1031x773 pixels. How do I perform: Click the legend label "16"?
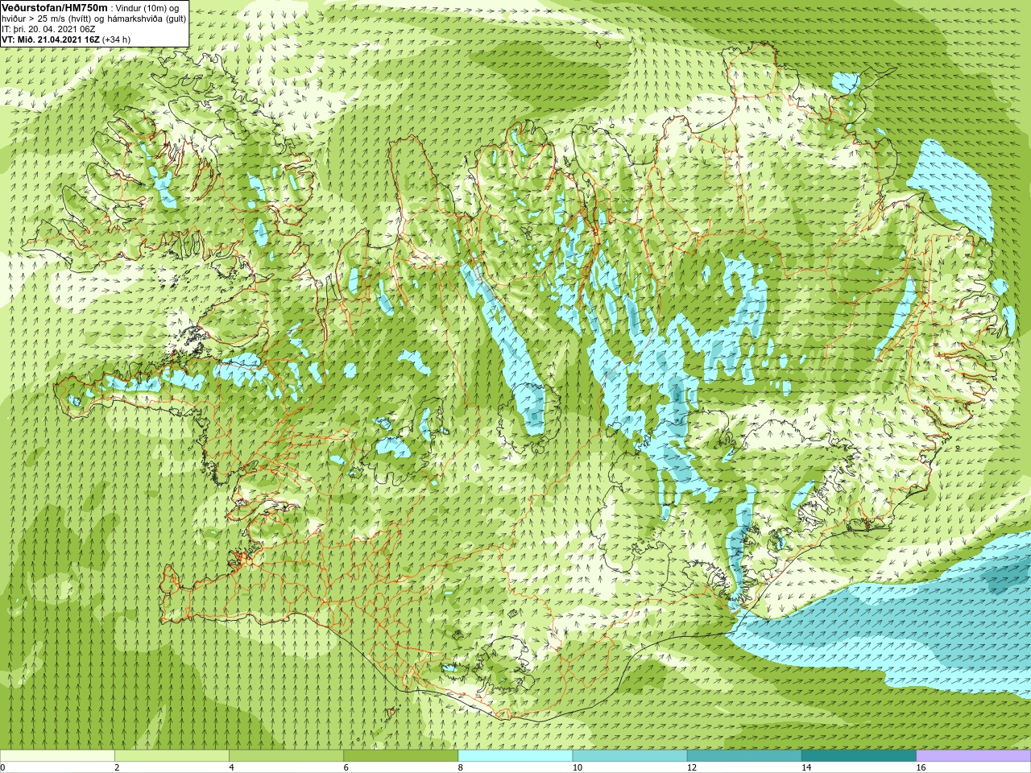[x=921, y=767]
